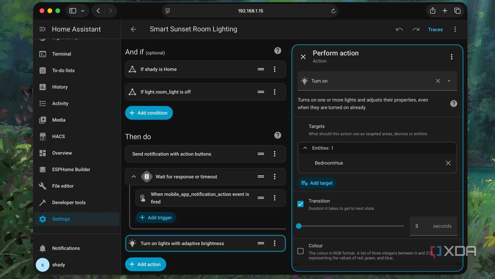Remove the BedroomHue entity target
The height and width of the screenshot is (279, 495).
[x=448, y=163]
